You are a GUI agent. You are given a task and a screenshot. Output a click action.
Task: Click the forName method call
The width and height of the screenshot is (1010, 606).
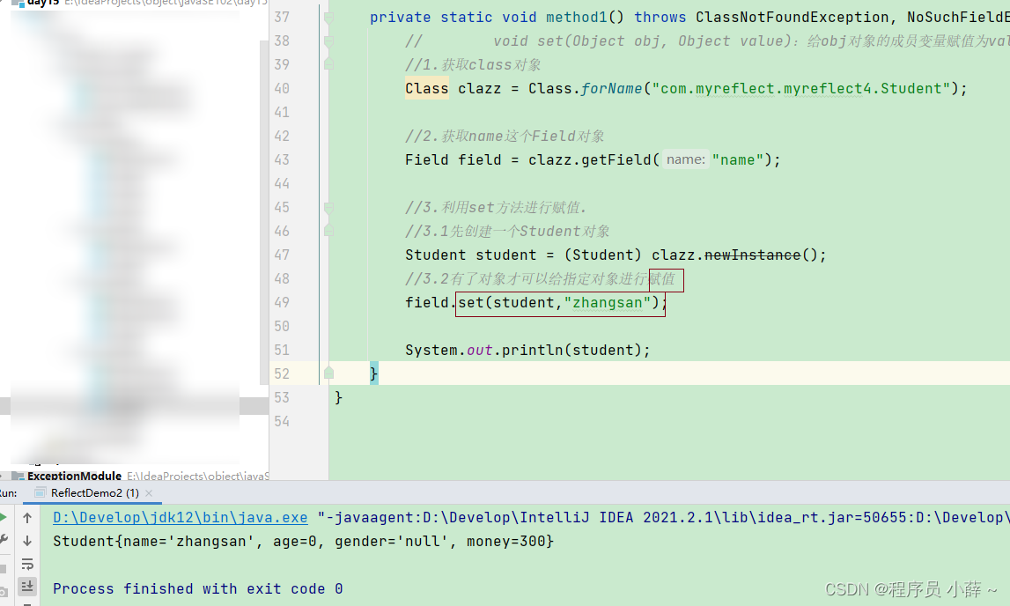[611, 88]
